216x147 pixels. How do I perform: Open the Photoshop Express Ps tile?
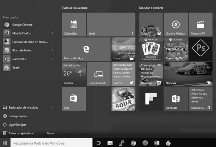[x=201, y=49]
